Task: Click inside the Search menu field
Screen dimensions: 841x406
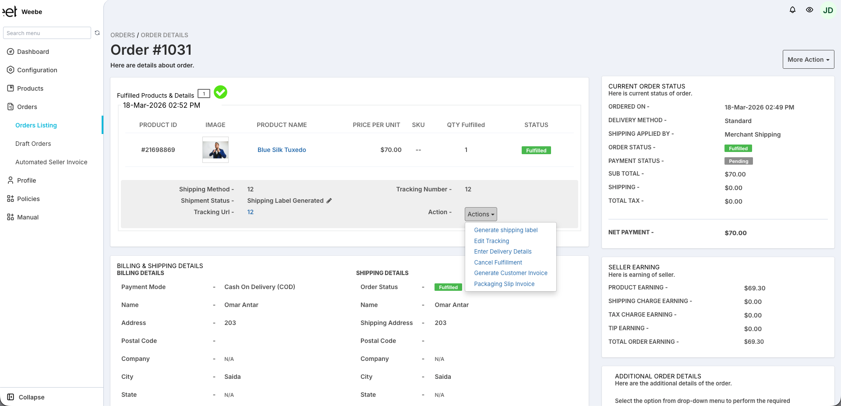Action: [47, 33]
